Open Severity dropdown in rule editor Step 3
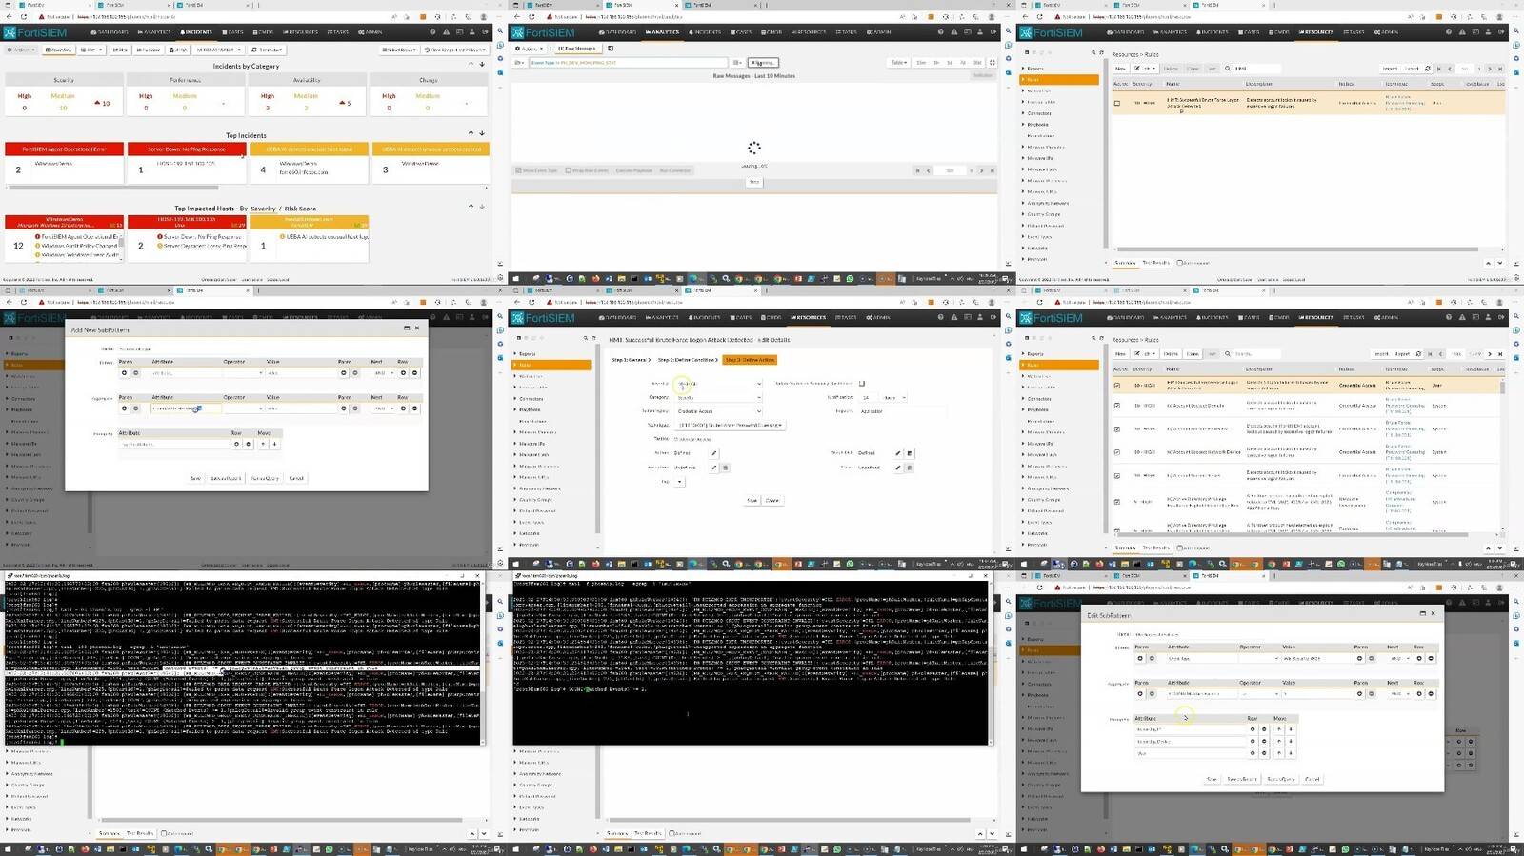 tap(719, 384)
